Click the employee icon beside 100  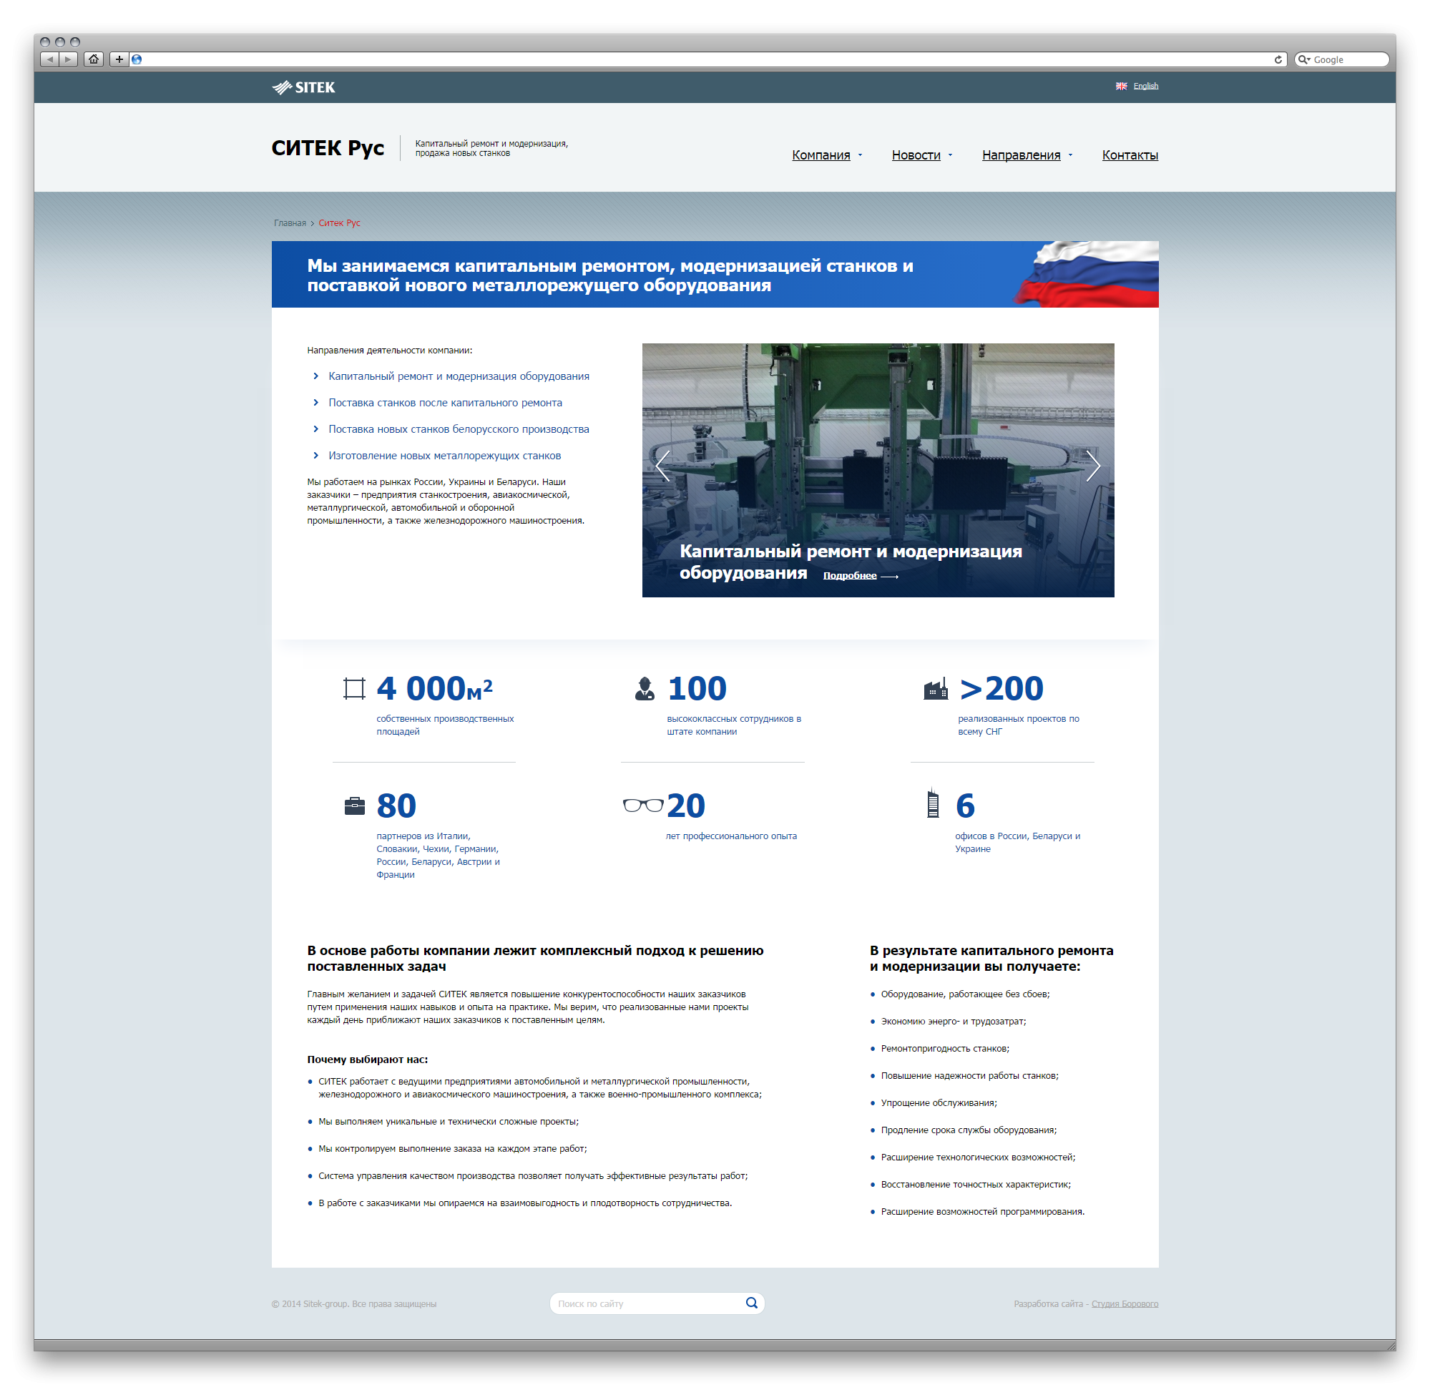tap(645, 689)
